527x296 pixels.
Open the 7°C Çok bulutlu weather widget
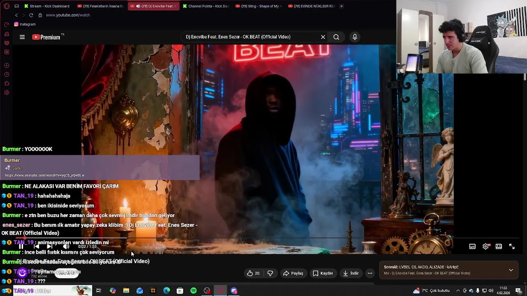(x=431, y=291)
